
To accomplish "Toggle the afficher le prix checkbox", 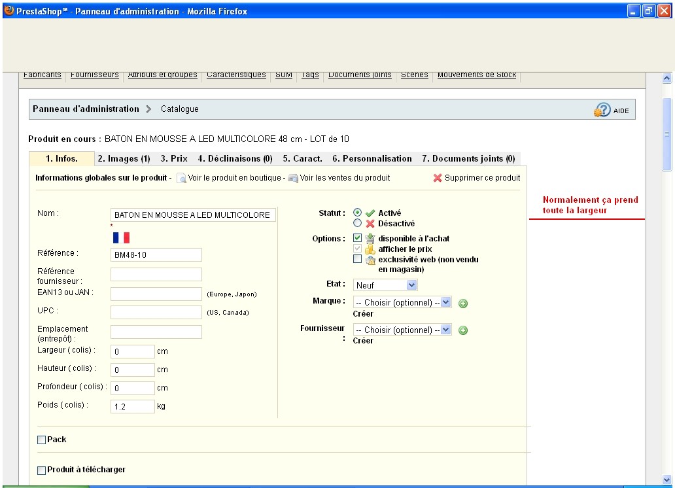I will [357, 248].
